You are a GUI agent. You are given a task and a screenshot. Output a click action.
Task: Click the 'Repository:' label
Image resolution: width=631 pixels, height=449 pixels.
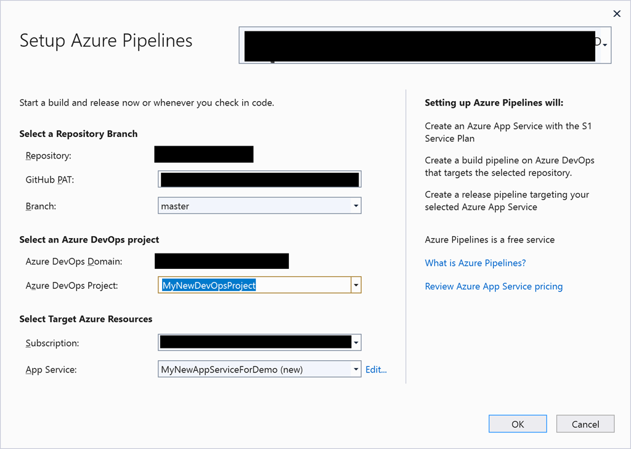click(49, 155)
